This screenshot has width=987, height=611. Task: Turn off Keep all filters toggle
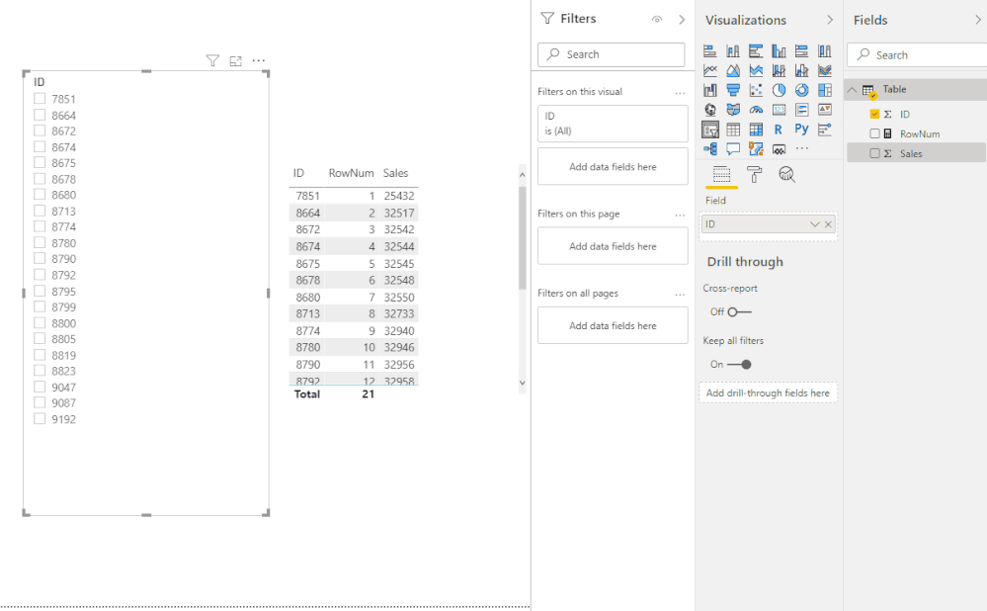[x=739, y=364]
